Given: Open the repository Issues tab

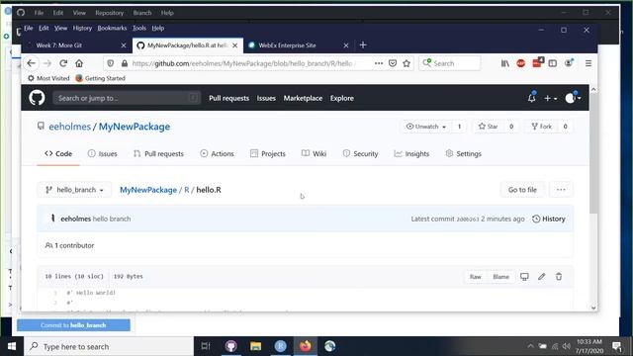Looking at the screenshot, I should point(103,154).
